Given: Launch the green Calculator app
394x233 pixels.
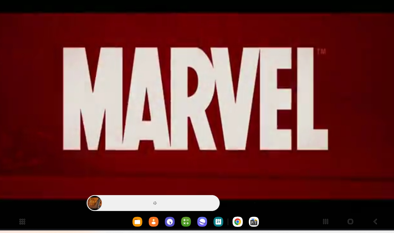Looking at the screenshot, I should coord(186,222).
